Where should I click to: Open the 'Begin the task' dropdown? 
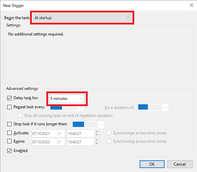pos(82,18)
